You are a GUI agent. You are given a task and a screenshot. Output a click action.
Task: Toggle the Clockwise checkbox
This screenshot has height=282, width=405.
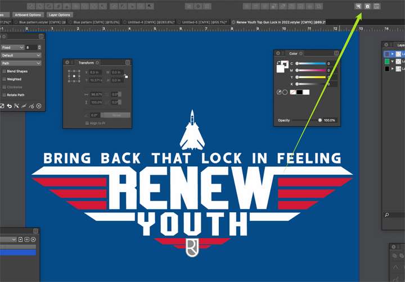tap(4, 87)
